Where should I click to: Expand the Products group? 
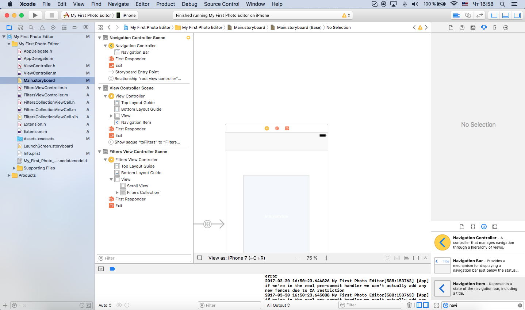[9, 175]
